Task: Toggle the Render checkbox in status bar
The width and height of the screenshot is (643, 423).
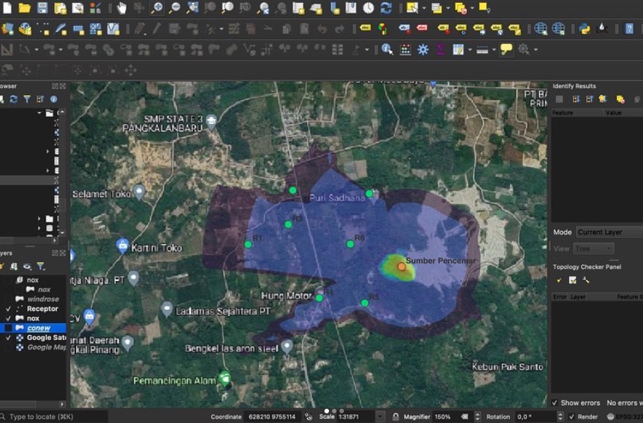Action: coord(572,416)
